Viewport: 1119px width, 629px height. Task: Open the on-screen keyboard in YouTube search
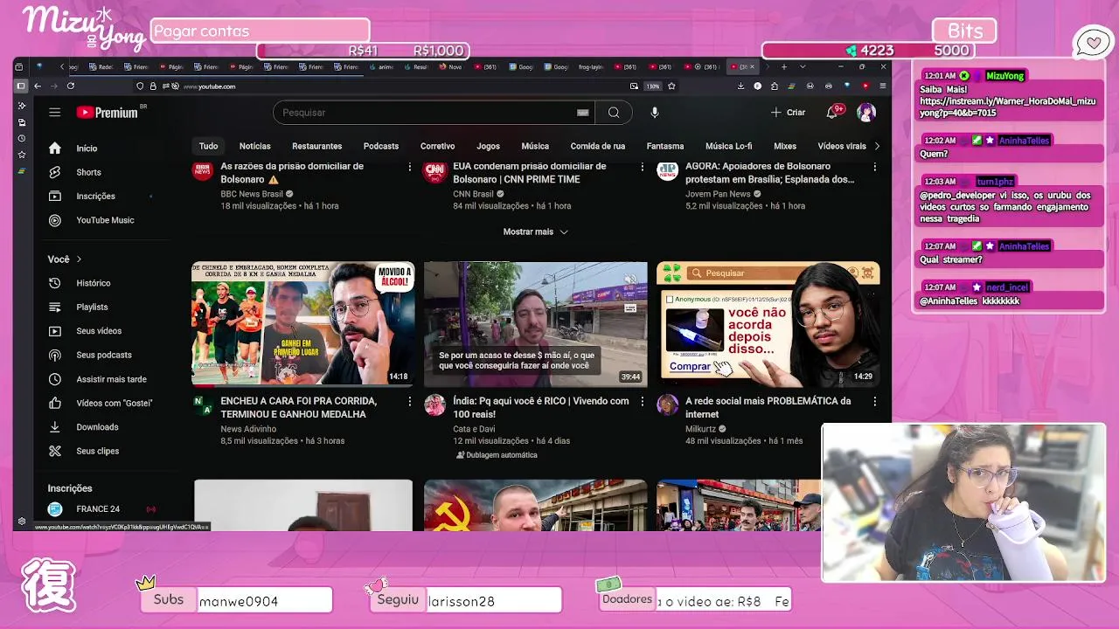pyautogui.click(x=582, y=112)
